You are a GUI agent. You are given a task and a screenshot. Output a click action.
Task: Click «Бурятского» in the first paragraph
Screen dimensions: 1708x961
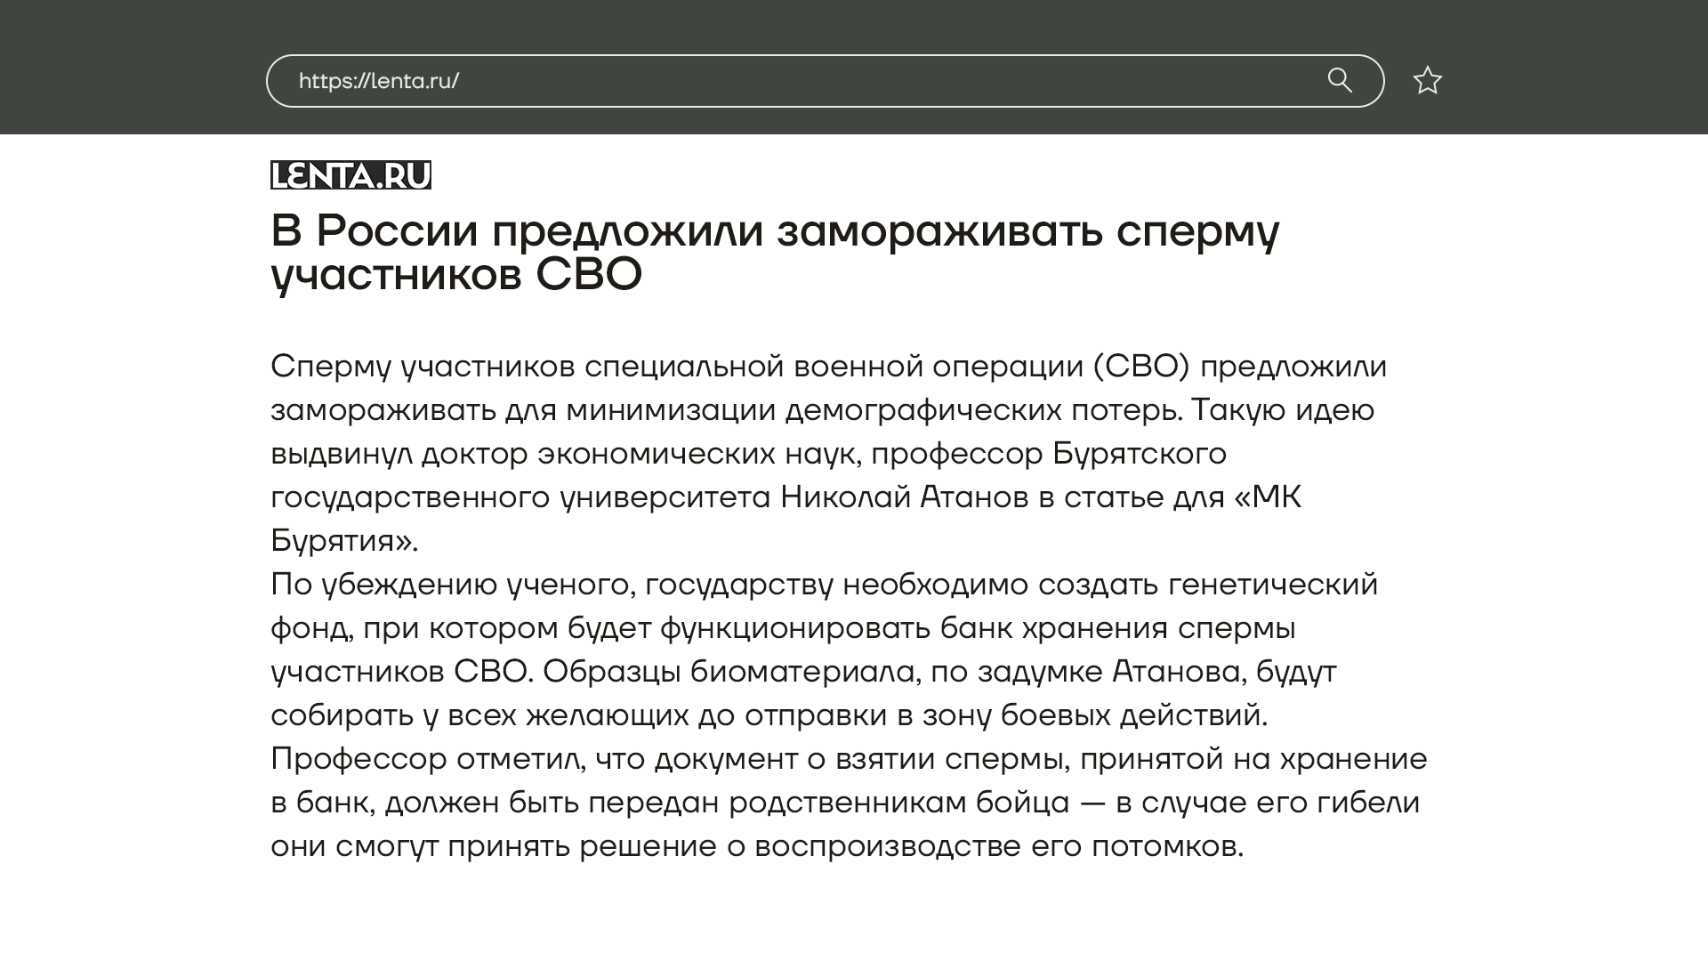[x=1140, y=453]
